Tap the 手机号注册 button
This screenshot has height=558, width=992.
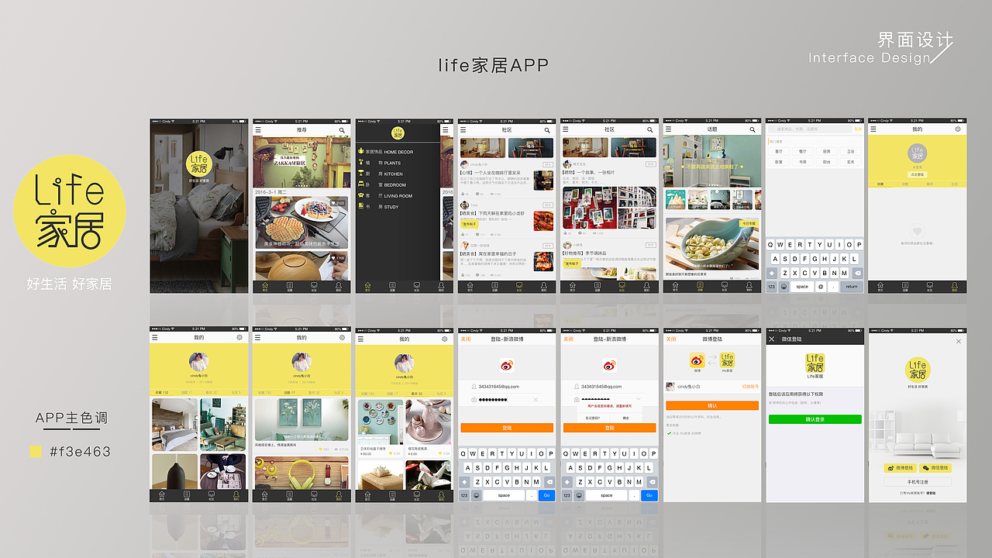(x=918, y=481)
